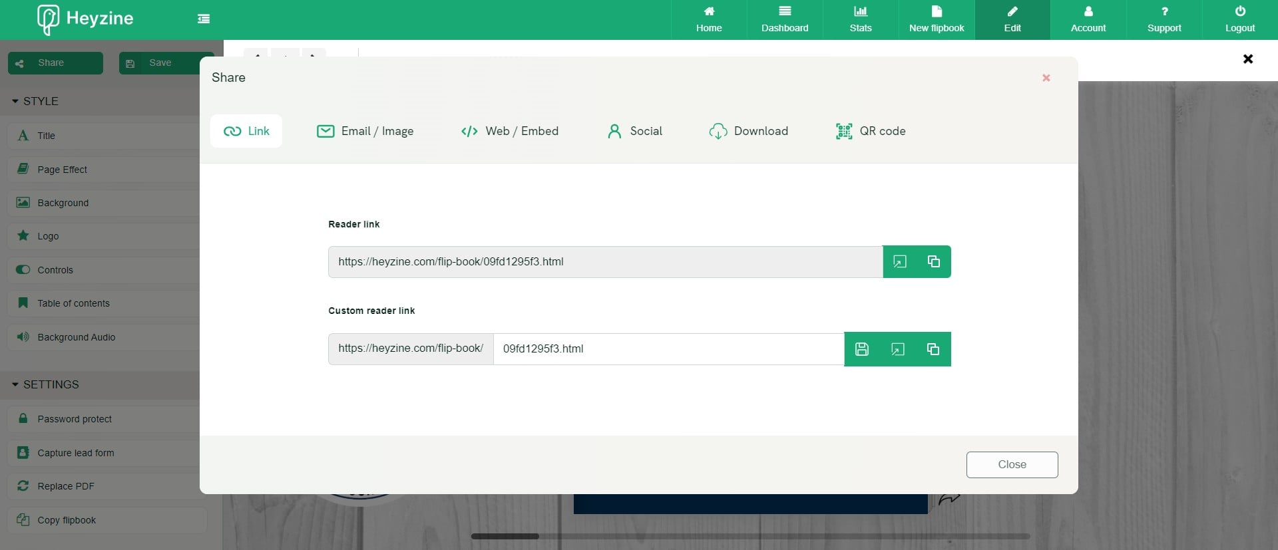Click the page scrollbar slider below flipbook

[505, 536]
